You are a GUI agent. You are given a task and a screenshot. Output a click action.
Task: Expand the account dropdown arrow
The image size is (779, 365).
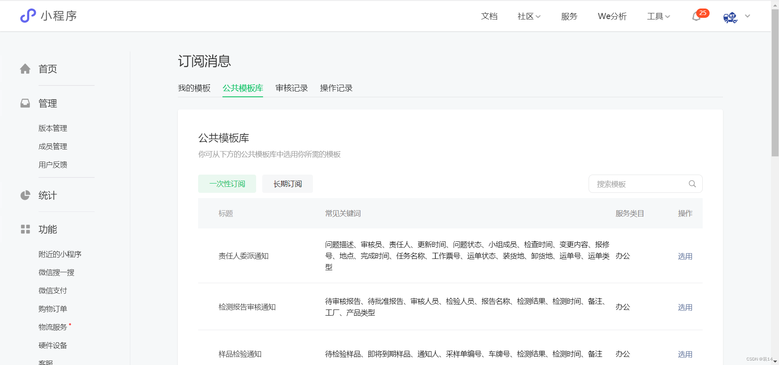(x=747, y=16)
